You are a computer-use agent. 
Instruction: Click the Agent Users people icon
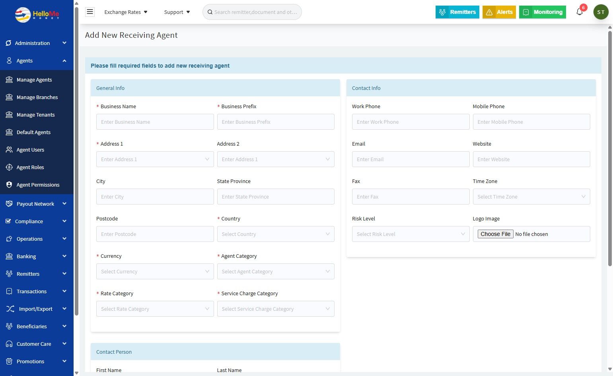[x=9, y=150]
